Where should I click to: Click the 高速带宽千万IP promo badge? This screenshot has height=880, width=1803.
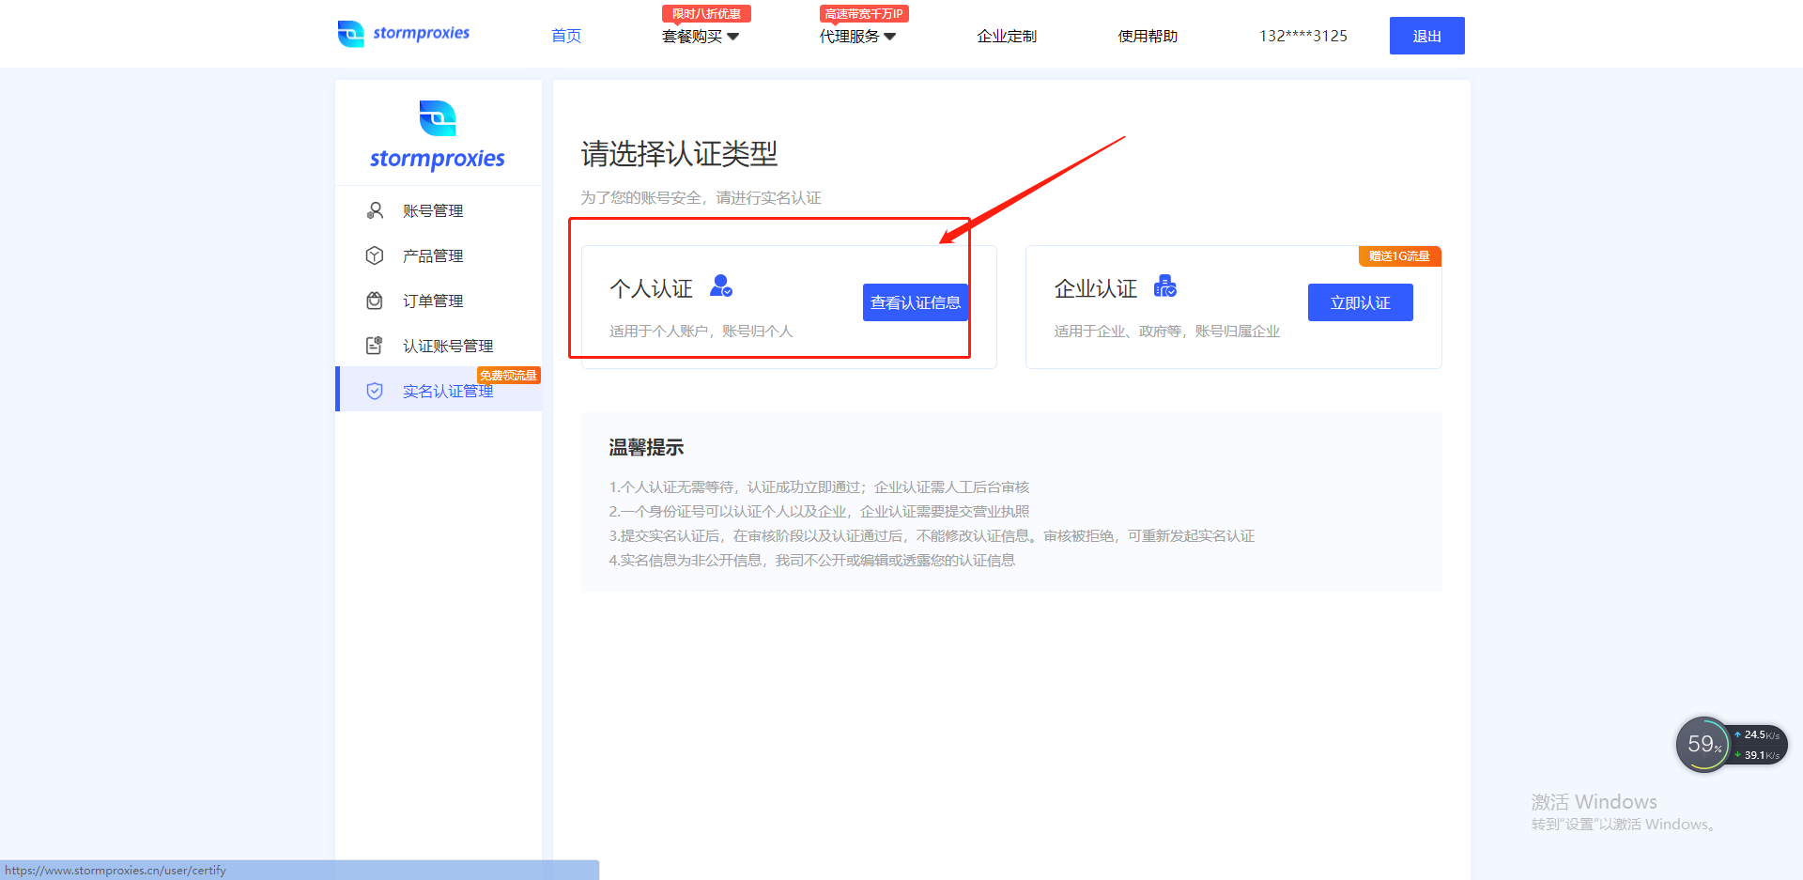point(864,13)
